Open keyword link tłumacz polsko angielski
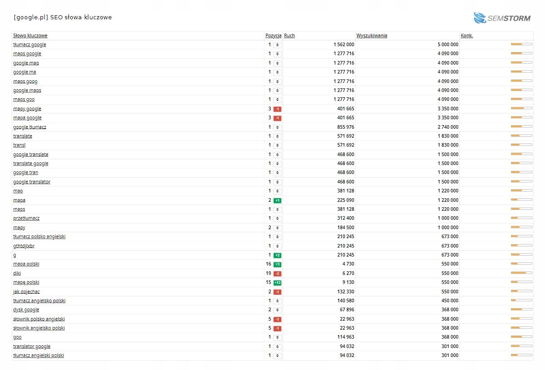 39,237
